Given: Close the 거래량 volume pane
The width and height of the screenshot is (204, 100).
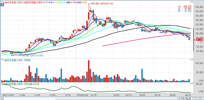Looking at the screenshot, I should point(192,60).
